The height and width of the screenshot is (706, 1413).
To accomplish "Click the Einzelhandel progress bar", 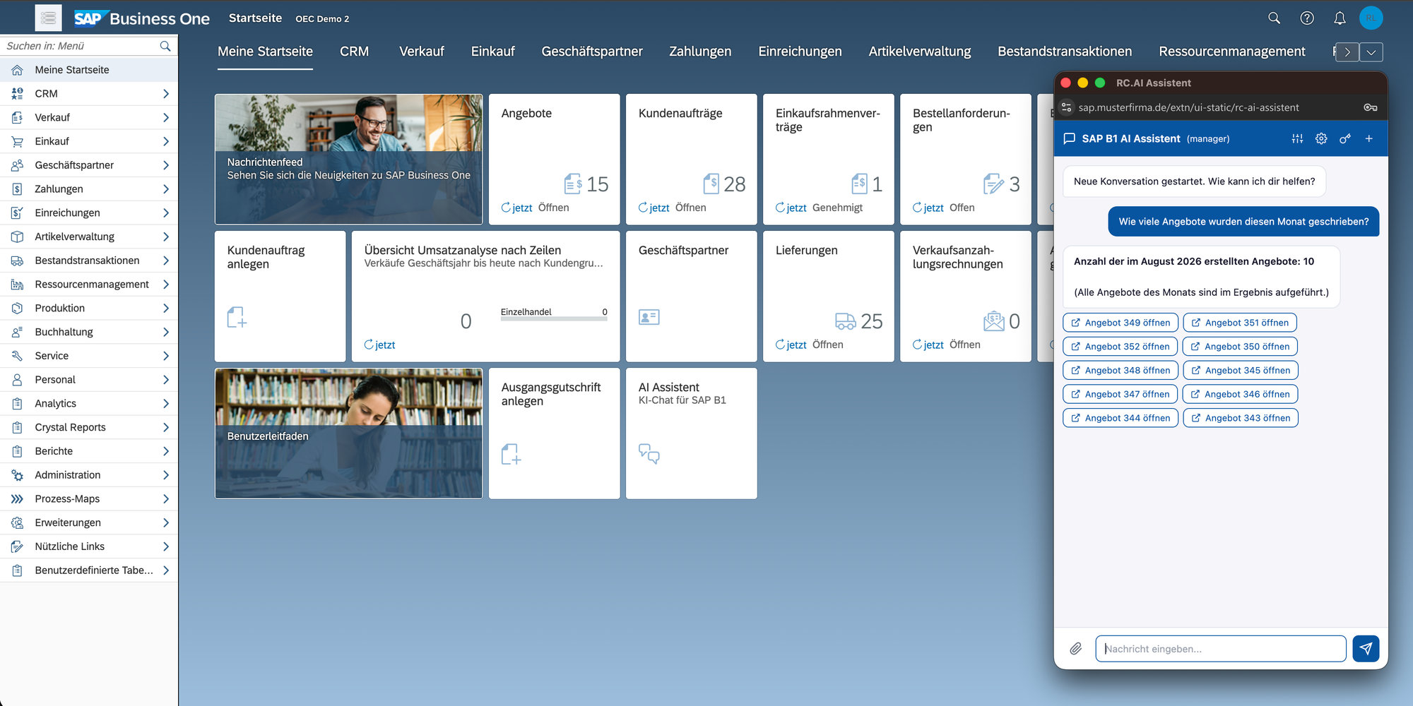I will pyautogui.click(x=554, y=319).
